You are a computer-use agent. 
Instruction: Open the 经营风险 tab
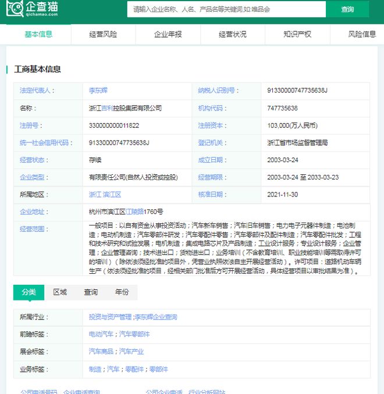point(103,34)
